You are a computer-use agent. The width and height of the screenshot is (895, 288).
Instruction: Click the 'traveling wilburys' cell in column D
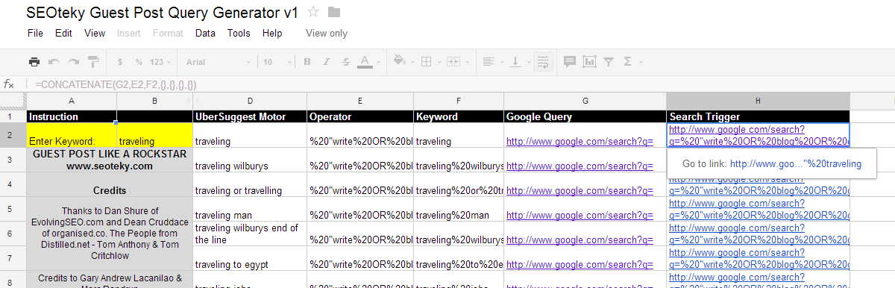pyautogui.click(x=249, y=160)
